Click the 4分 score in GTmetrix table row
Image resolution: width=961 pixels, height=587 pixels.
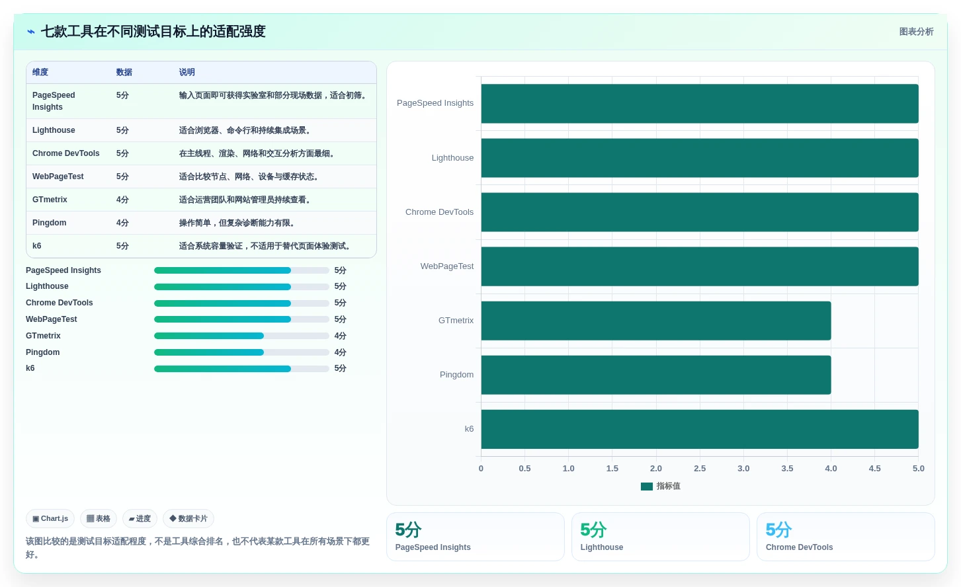[x=122, y=200]
